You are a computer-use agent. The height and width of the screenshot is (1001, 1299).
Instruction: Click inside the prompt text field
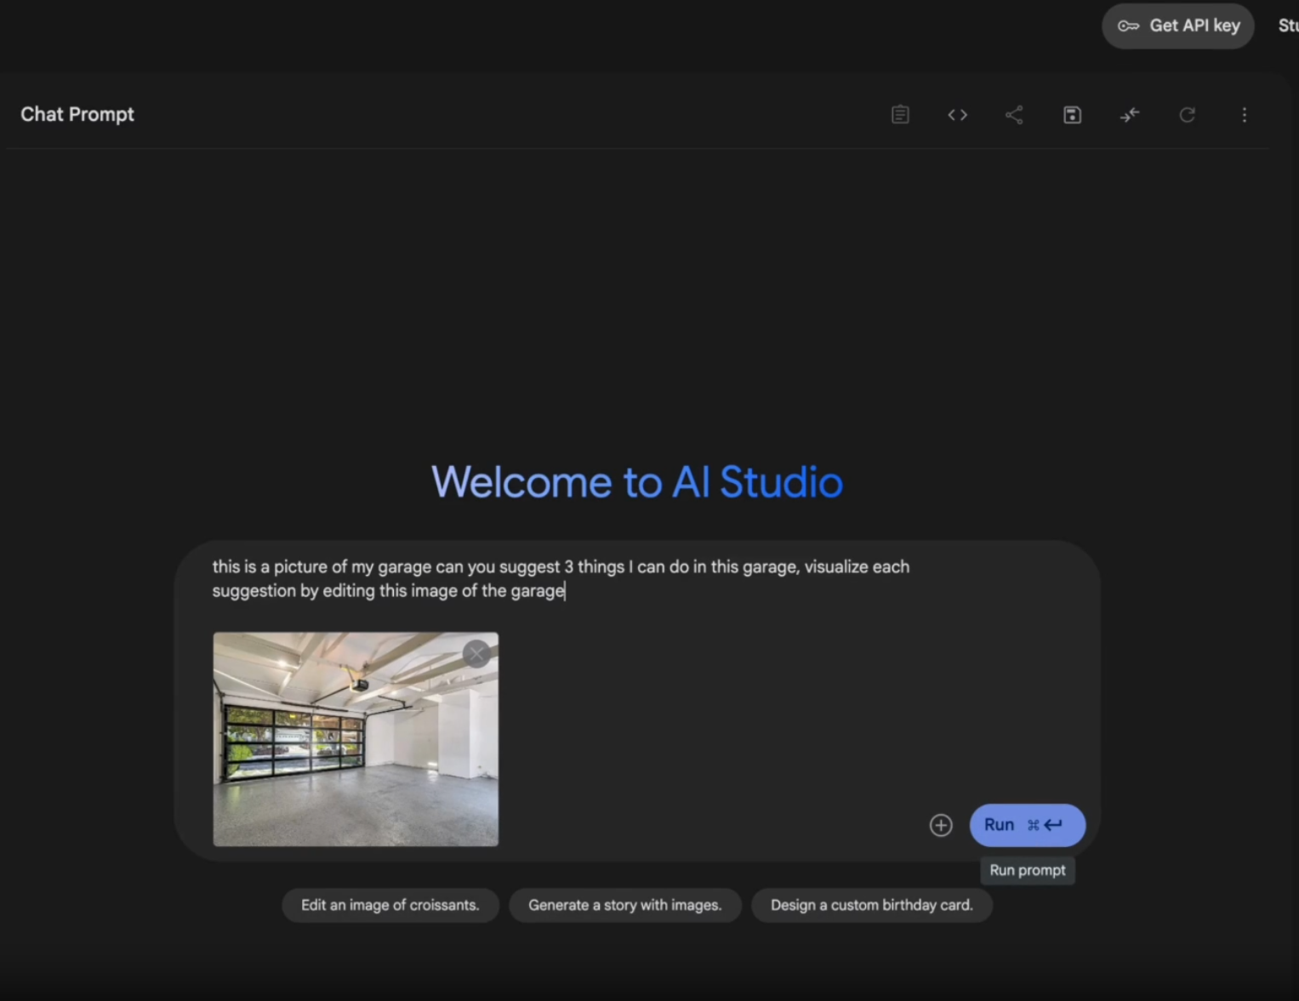[561, 578]
